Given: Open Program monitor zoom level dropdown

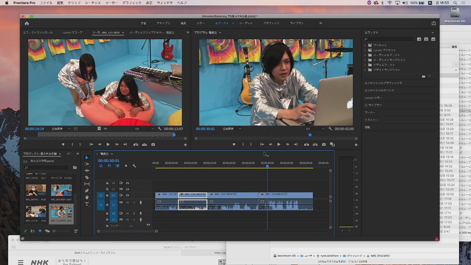Looking at the screenshot, I should point(231,129).
